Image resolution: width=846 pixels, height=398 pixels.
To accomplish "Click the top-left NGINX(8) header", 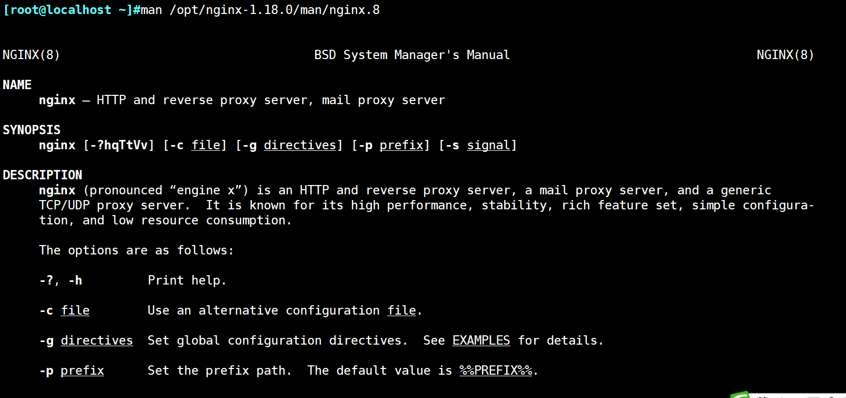I will tap(31, 55).
